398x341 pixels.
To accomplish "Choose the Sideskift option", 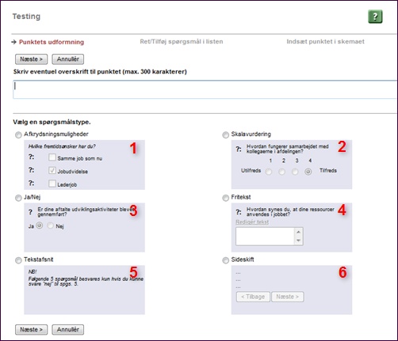I will 225,260.
